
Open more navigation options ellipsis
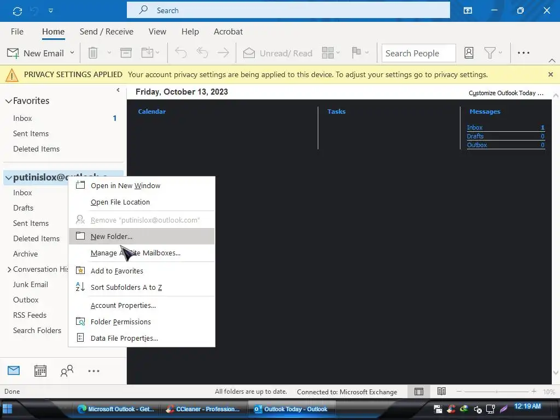click(x=94, y=371)
